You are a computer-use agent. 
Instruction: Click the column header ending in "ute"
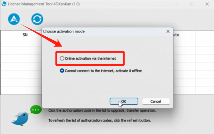coord(184,35)
